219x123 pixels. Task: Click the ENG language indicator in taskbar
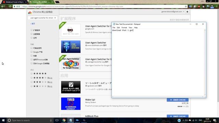[x=200, y=120]
